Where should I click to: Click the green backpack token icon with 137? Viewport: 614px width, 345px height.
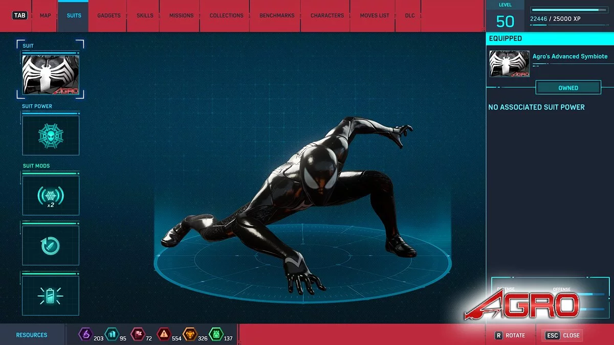point(216,334)
